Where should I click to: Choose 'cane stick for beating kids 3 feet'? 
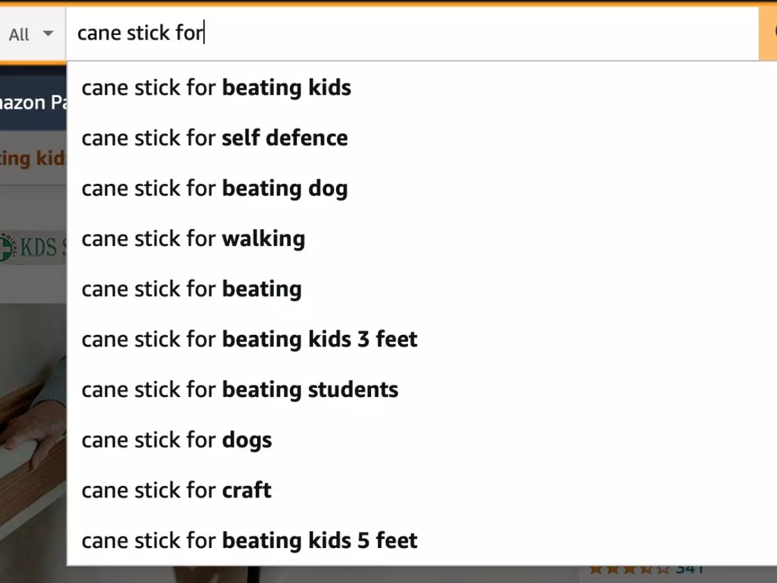(x=249, y=339)
